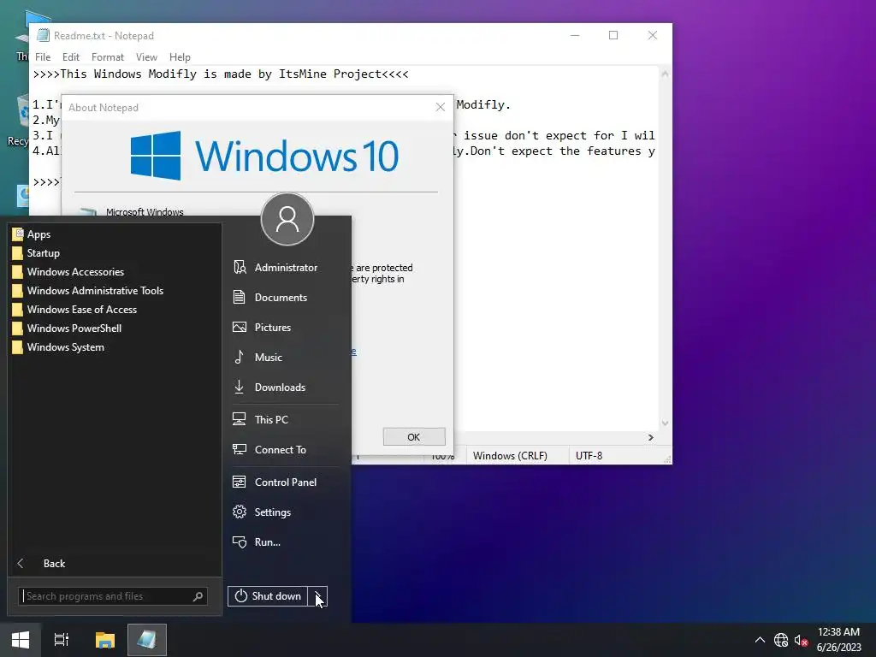Click Notepad's vertical scrollbar up arrow
Image resolution: width=876 pixels, height=657 pixels.
pos(665,74)
